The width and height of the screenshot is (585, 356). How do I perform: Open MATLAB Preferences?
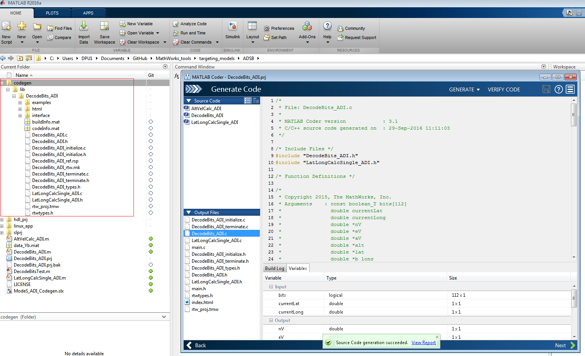[x=279, y=28]
